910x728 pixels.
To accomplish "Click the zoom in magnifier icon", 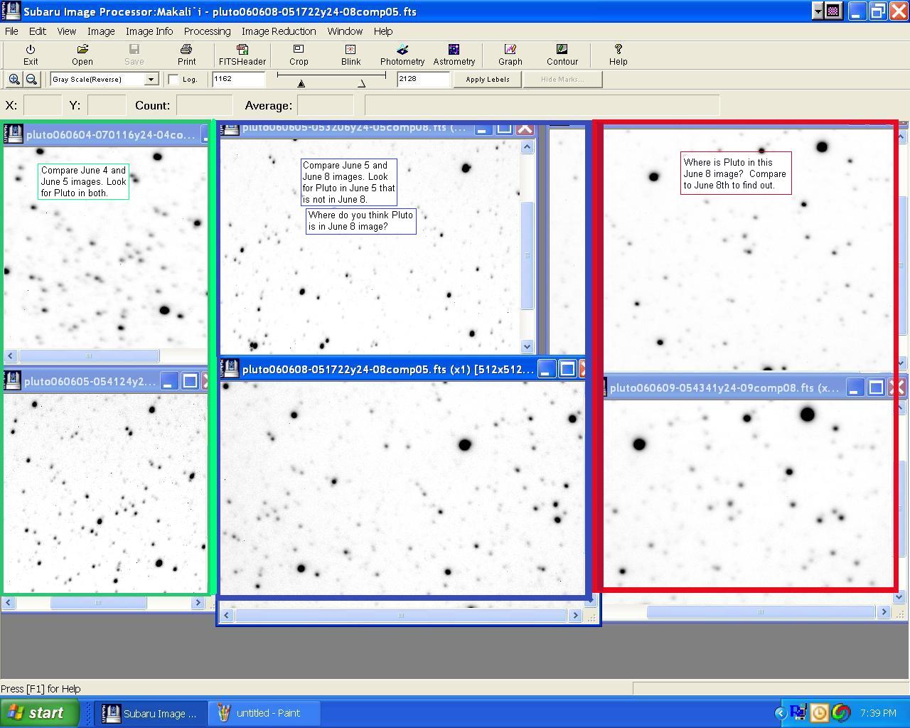I will pyautogui.click(x=14, y=79).
